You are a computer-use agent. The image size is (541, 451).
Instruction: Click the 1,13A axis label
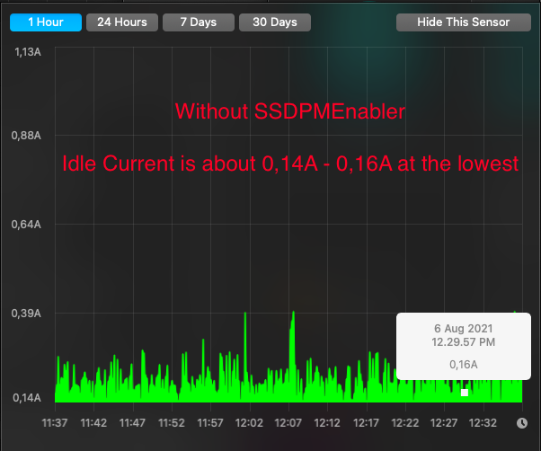pyautogui.click(x=28, y=52)
